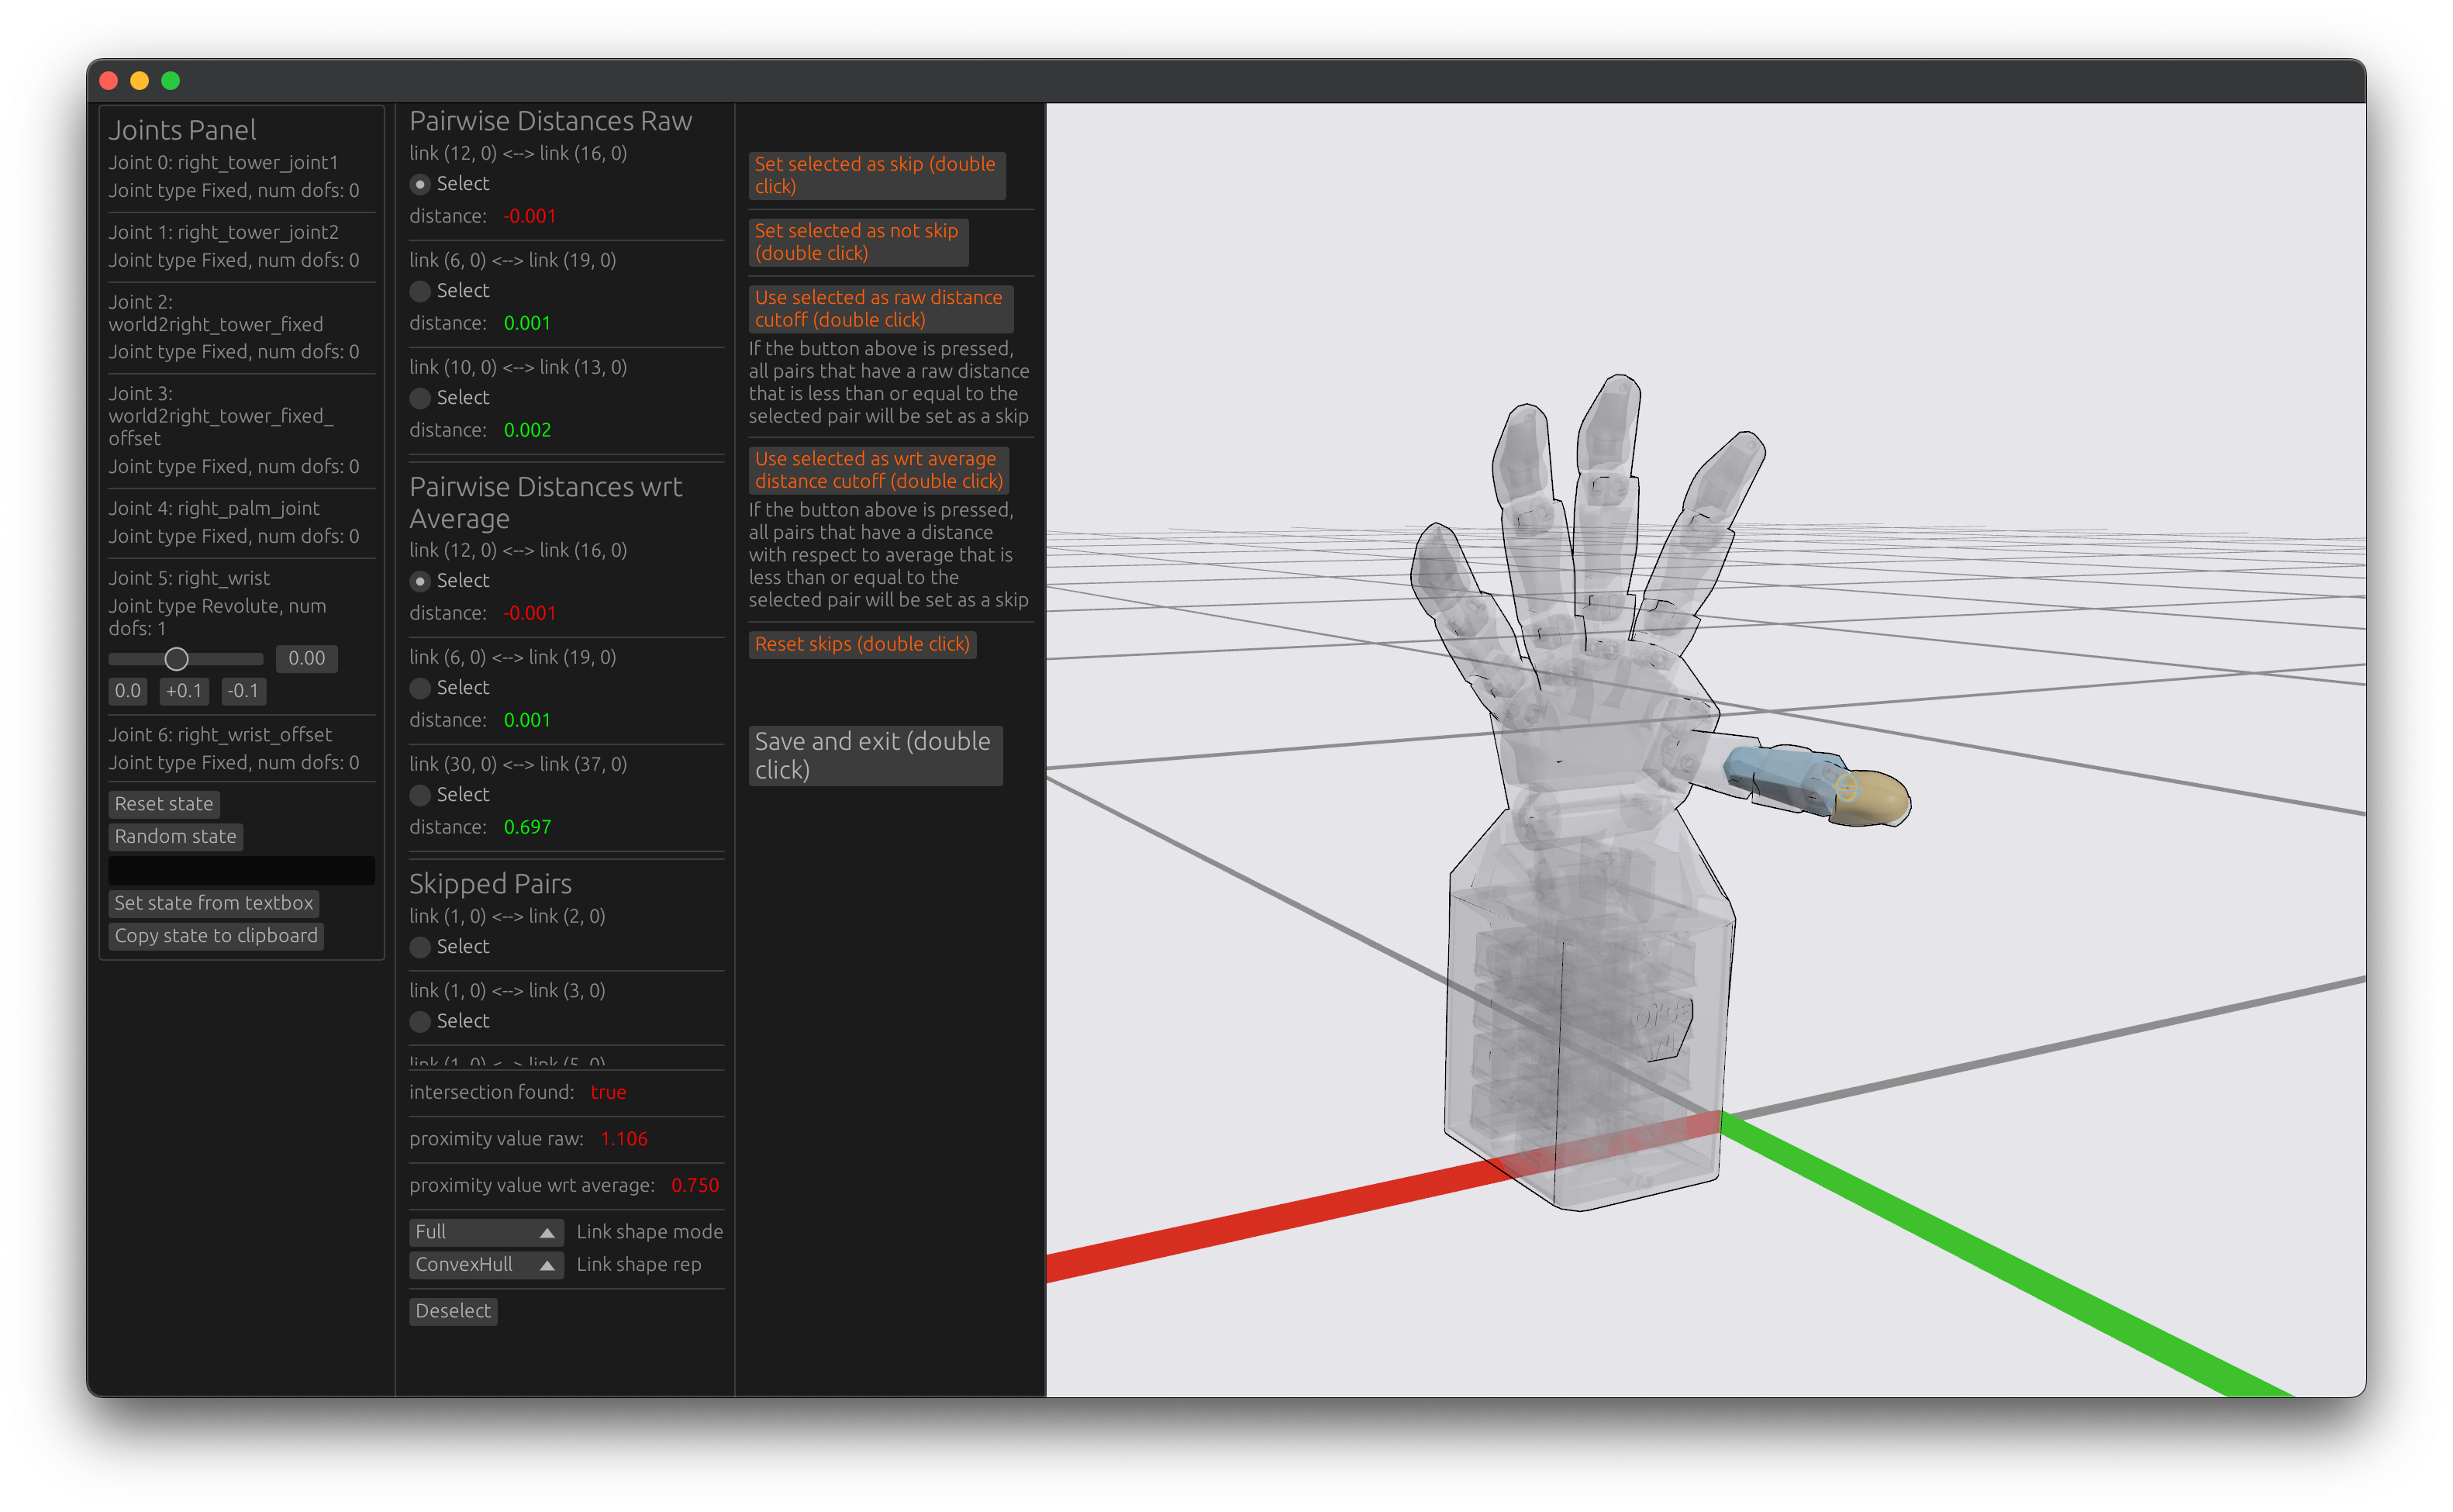Click the Random state button
This screenshot has width=2453, height=1512.
(x=175, y=836)
